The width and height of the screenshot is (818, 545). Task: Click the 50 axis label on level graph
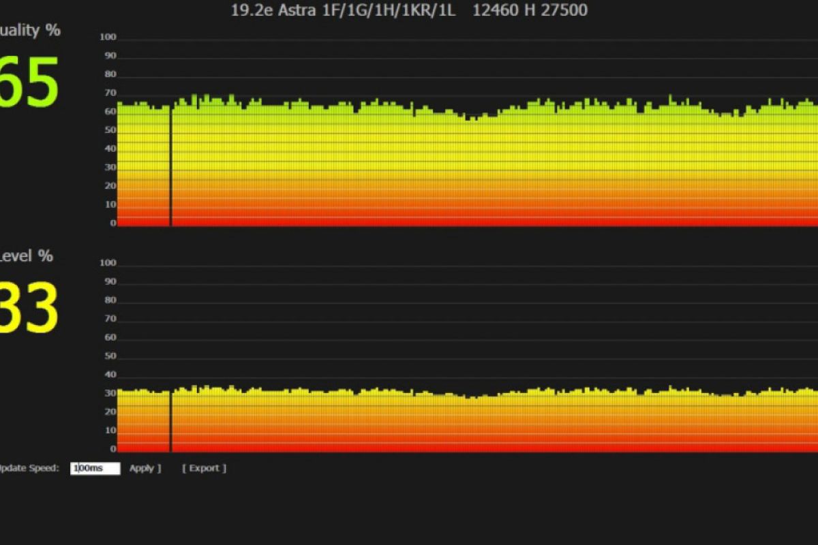coord(110,356)
